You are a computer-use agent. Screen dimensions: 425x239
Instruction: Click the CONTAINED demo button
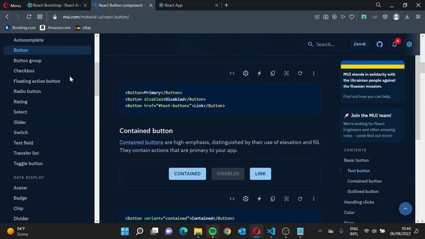click(x=187, y=174)
